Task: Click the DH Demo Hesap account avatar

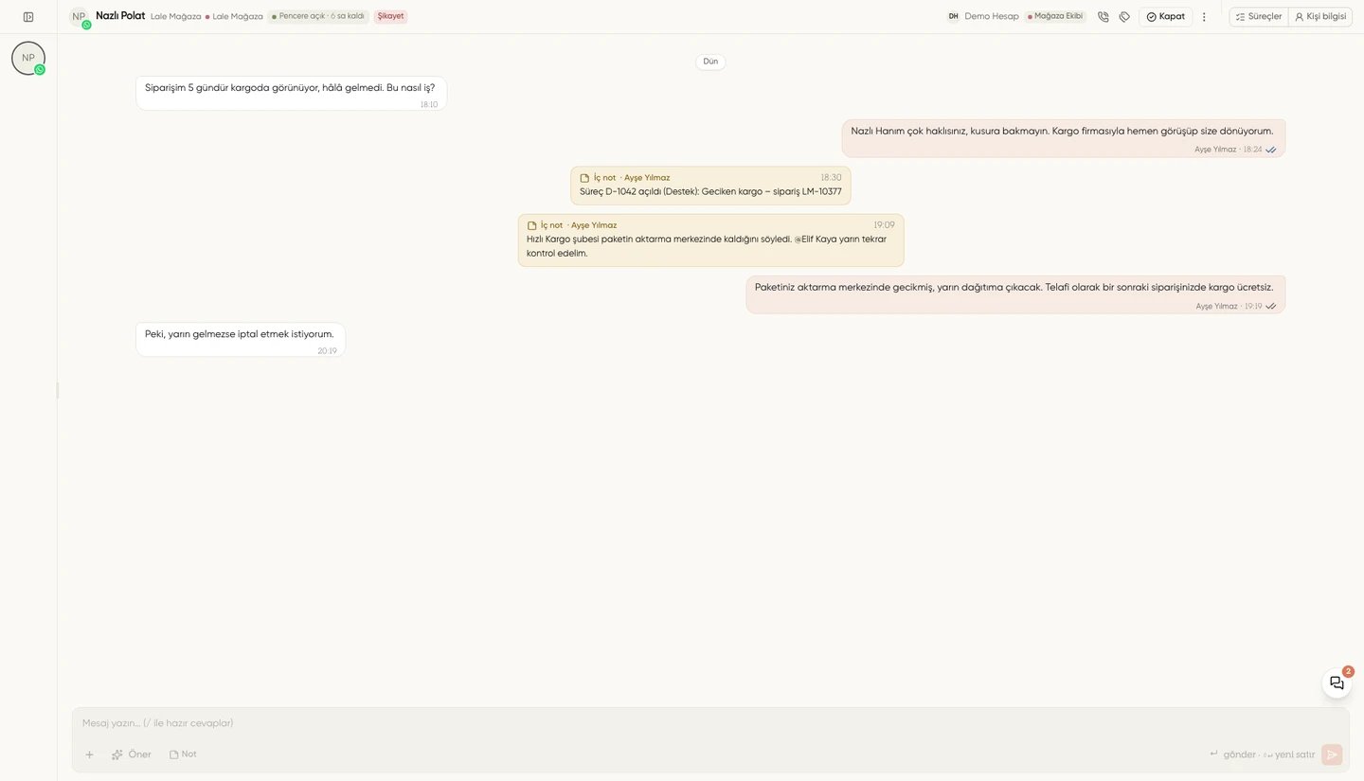Action: click(953, 17)
